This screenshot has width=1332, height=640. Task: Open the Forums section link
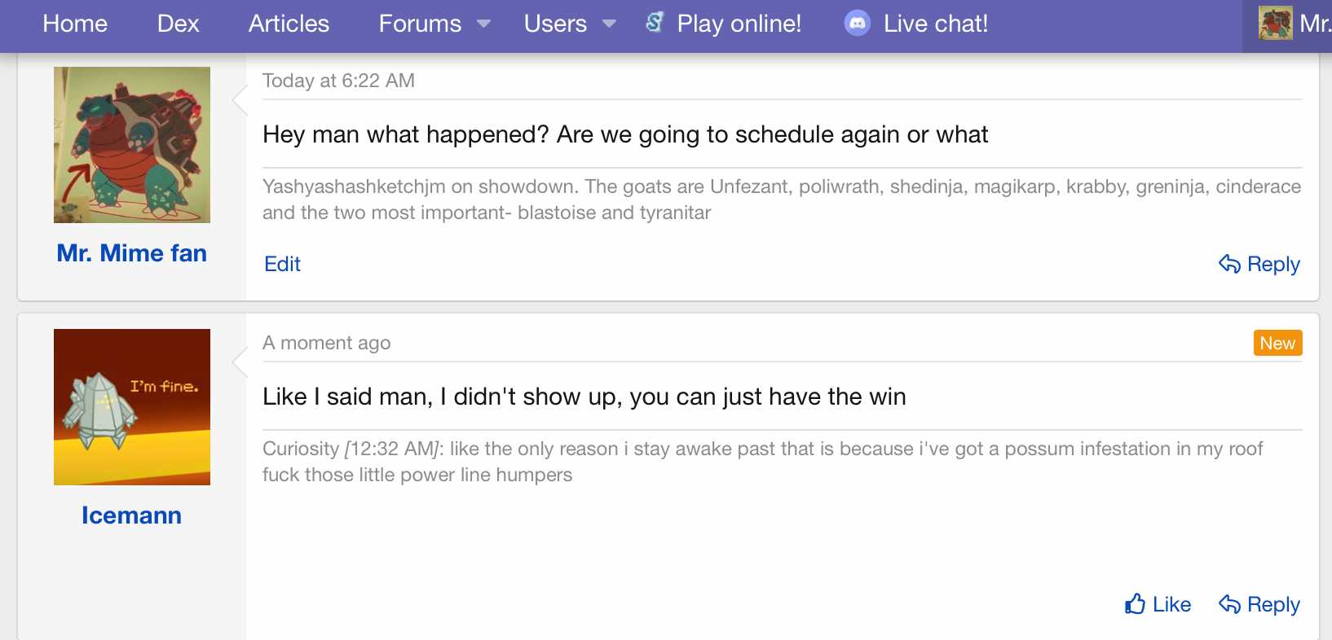[x=420, y=24]
